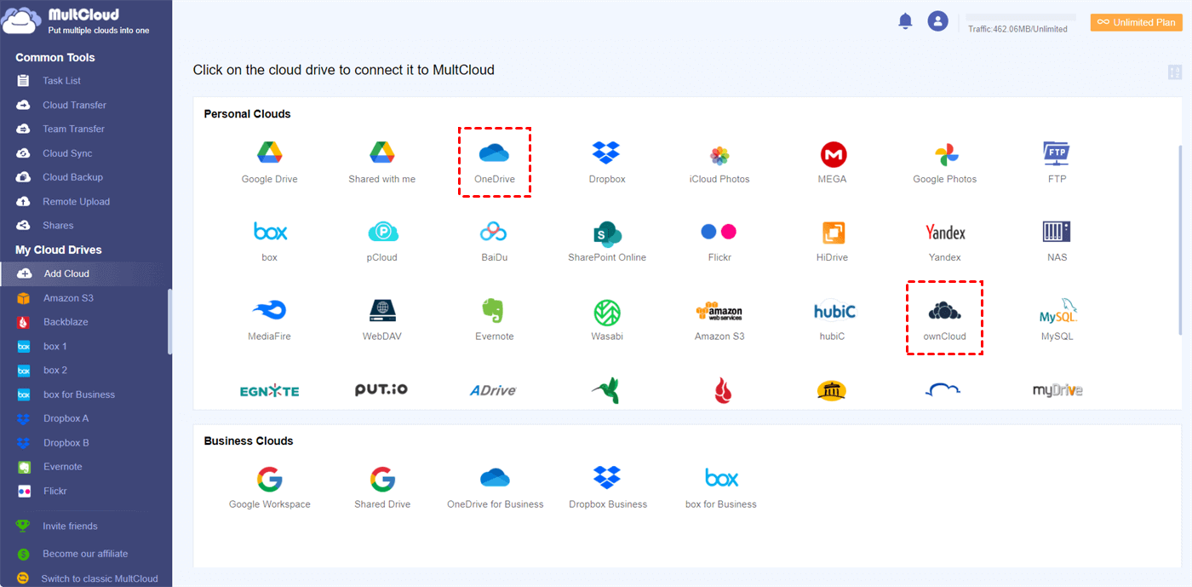Screen dimensions: 1192x587
Task: Add the OneDrive personal cloud
Action: (x=495, y=162)
